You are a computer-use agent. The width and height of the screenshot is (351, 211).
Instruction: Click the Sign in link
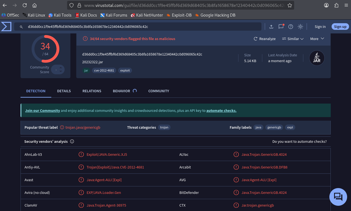coord(320,27)
